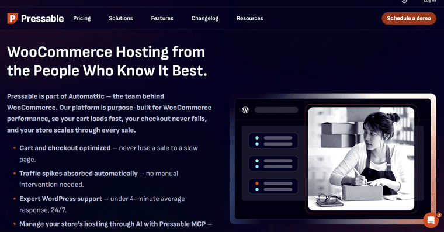Click "Pressable is part of Automattic" paragraph
Screen dimensions: 444x232
(x=109, y=113)
